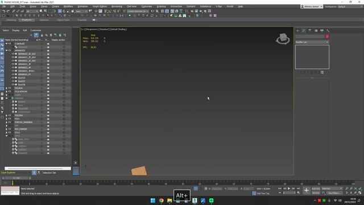Go to the start frame

pyautogui.click(x=280, y=188)
